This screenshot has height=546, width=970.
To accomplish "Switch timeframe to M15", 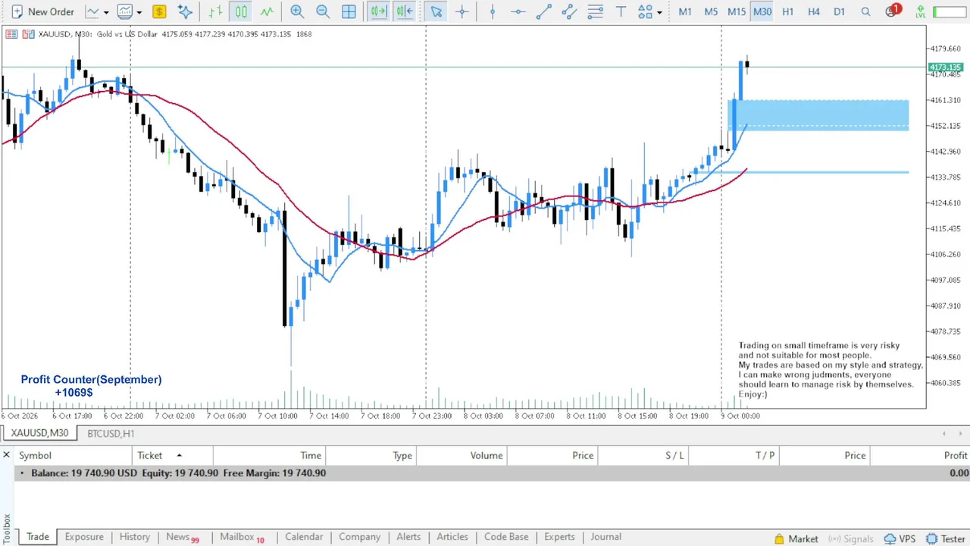I will [x=737, y=11].
